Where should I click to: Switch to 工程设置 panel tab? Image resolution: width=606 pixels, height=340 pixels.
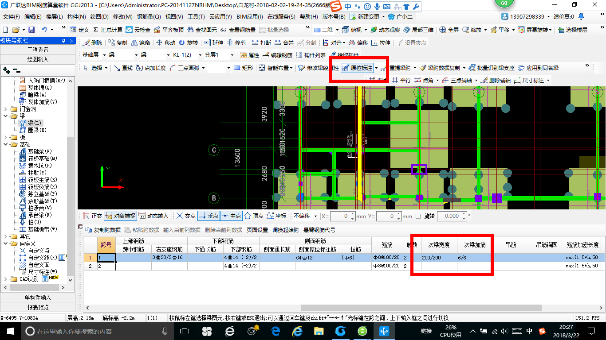38,50
